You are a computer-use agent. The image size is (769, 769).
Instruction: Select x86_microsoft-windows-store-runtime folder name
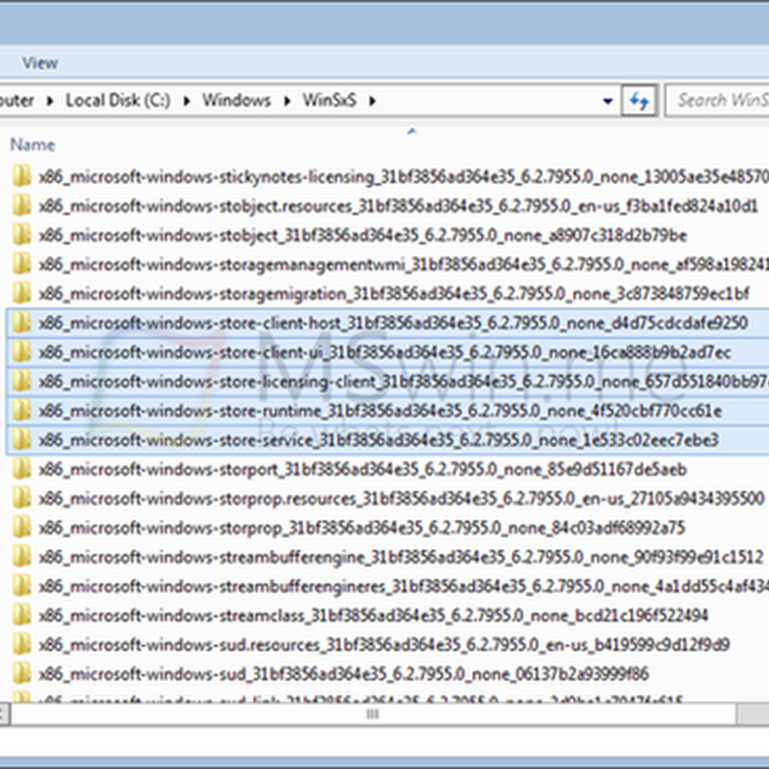pos(380,411)
